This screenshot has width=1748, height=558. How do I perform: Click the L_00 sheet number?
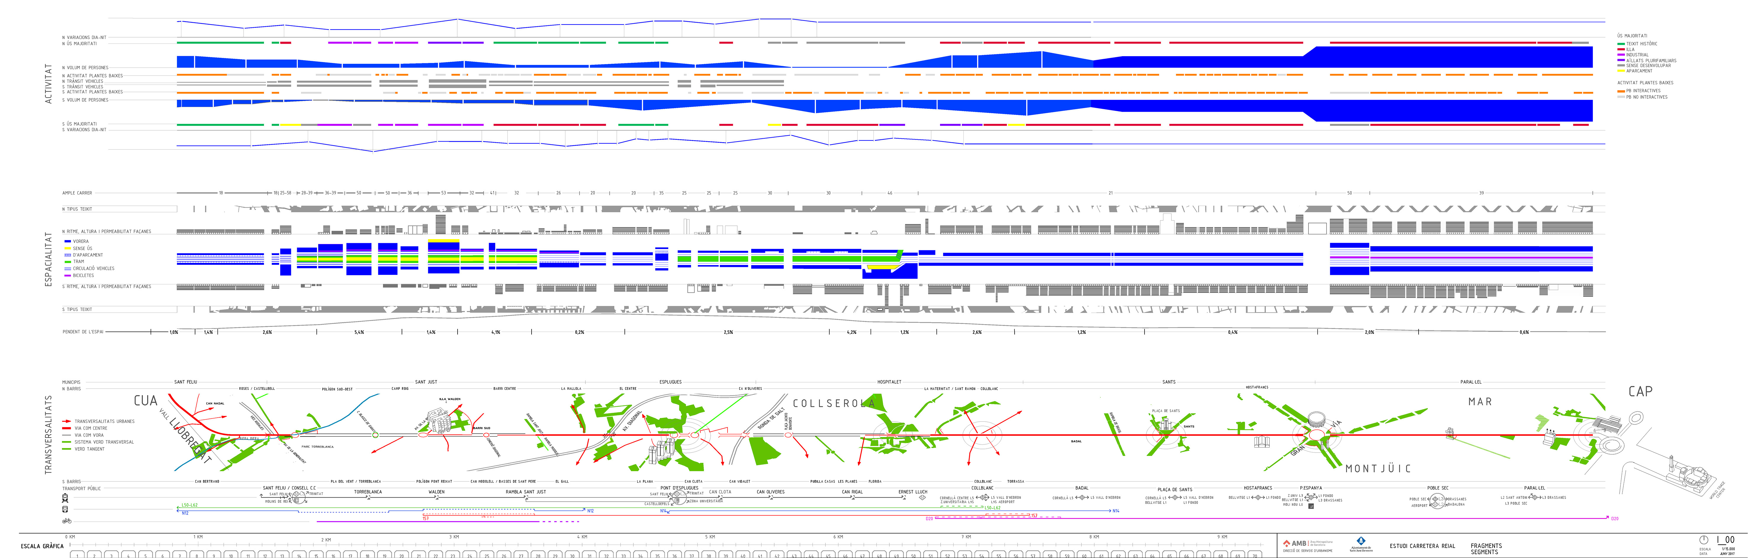1726,540
